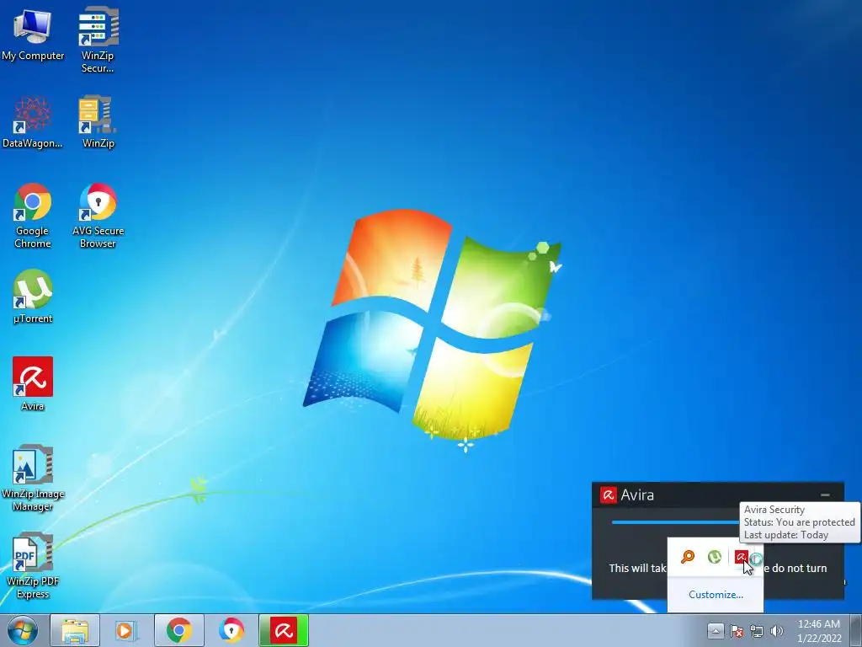Screen dimensions: 862x647
Task: Click the Show Desktop strip
Action: (x=855, y=630)
